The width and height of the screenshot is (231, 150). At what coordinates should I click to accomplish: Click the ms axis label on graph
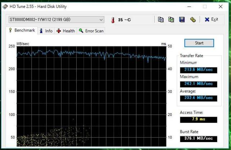pyautogui.click(x=163, y=44)
